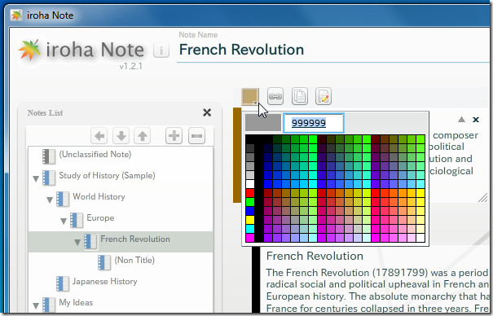Open the tan color swatch dropdown

click(250, 96)
